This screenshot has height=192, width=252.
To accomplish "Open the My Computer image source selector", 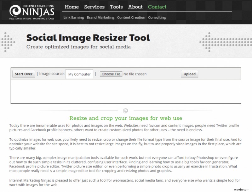I will click(x=79, y=74).
